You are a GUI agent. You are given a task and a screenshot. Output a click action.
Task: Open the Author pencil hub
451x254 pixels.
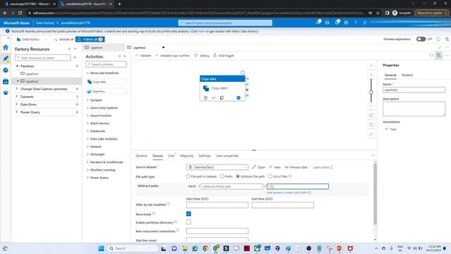(6, 59)
